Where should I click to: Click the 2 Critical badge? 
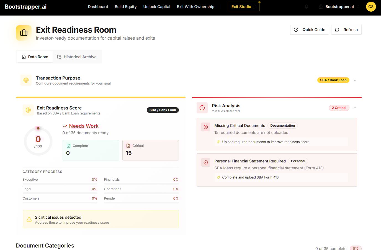[x=339, y=108]
